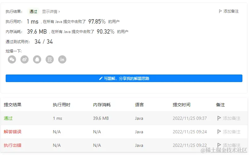
Task: Click the 39.6 MB cell in table
Action: [x=101, y=118]
